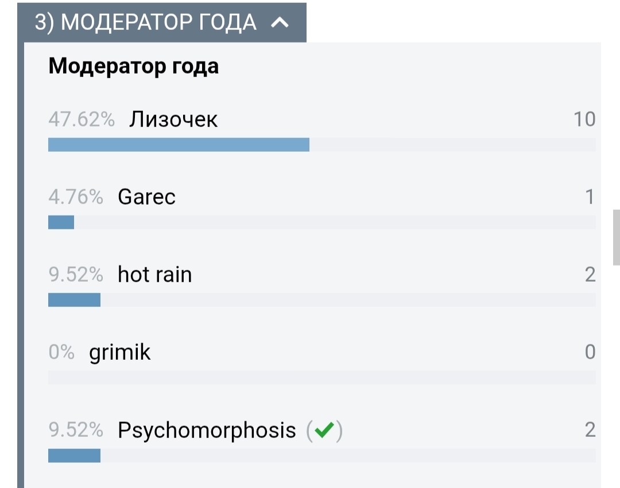620x488 pixels.
Task: Choose the hot rain poll option
Action: point(154,275)
